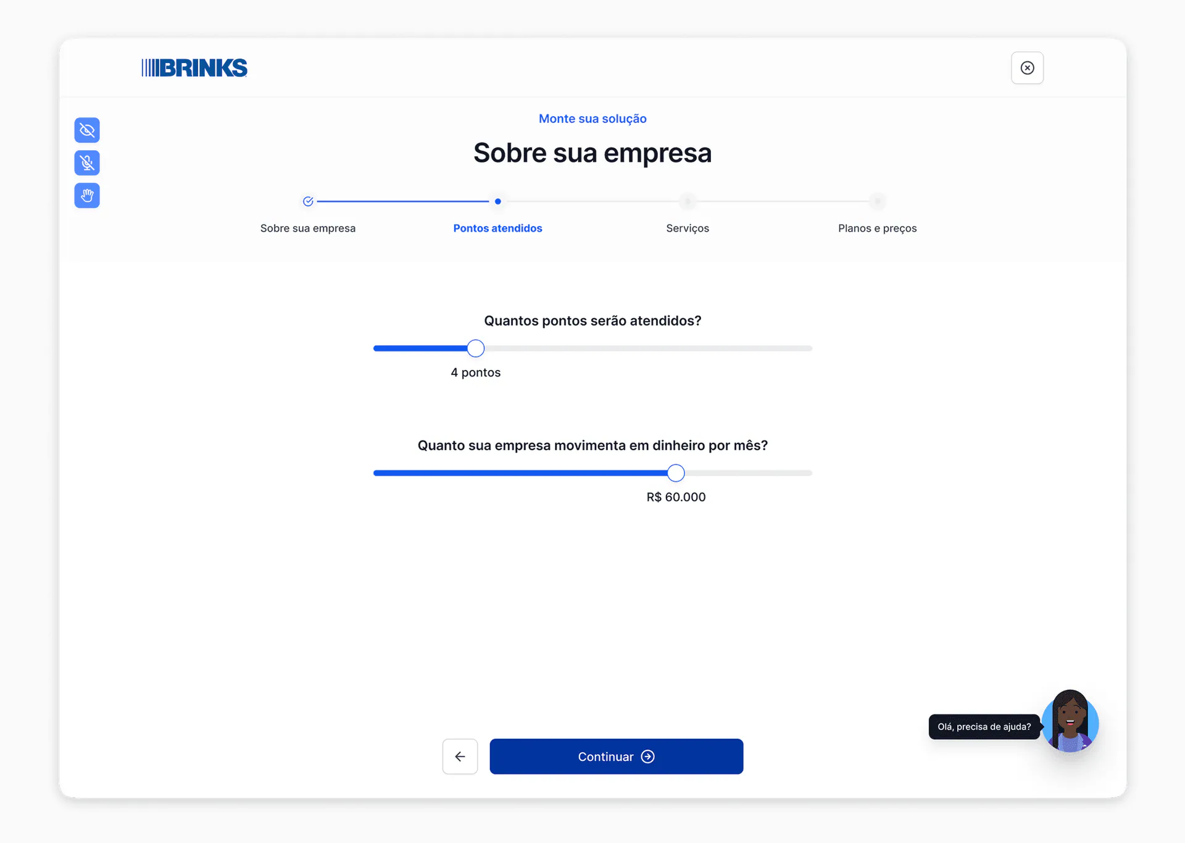1185x843 pixels.
Task: Click the 'Olá, precisa de ajuda?' bubble
Action: 984,727
